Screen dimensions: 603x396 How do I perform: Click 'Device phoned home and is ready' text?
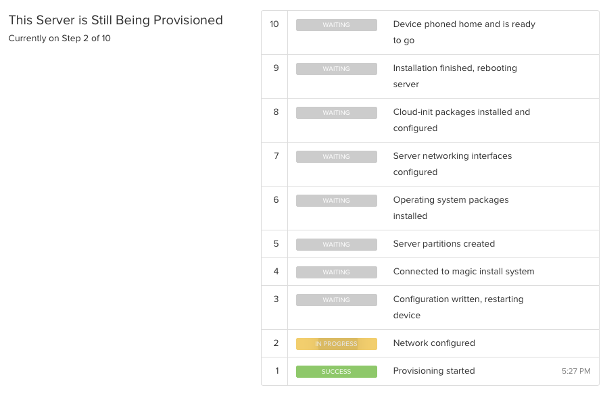[464, 24]
